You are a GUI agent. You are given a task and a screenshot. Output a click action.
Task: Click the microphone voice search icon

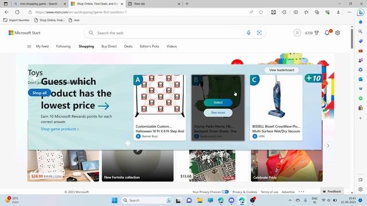click(248, 33)
